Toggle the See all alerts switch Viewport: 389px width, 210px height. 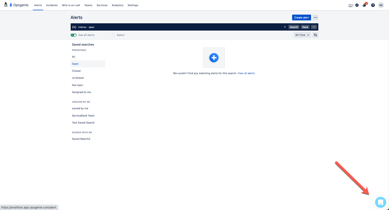[74, 35]
